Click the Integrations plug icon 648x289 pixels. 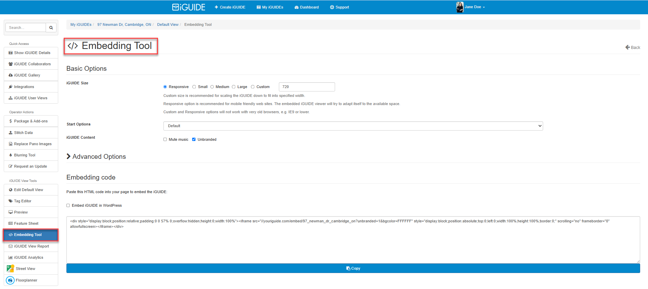coord(11,87)
